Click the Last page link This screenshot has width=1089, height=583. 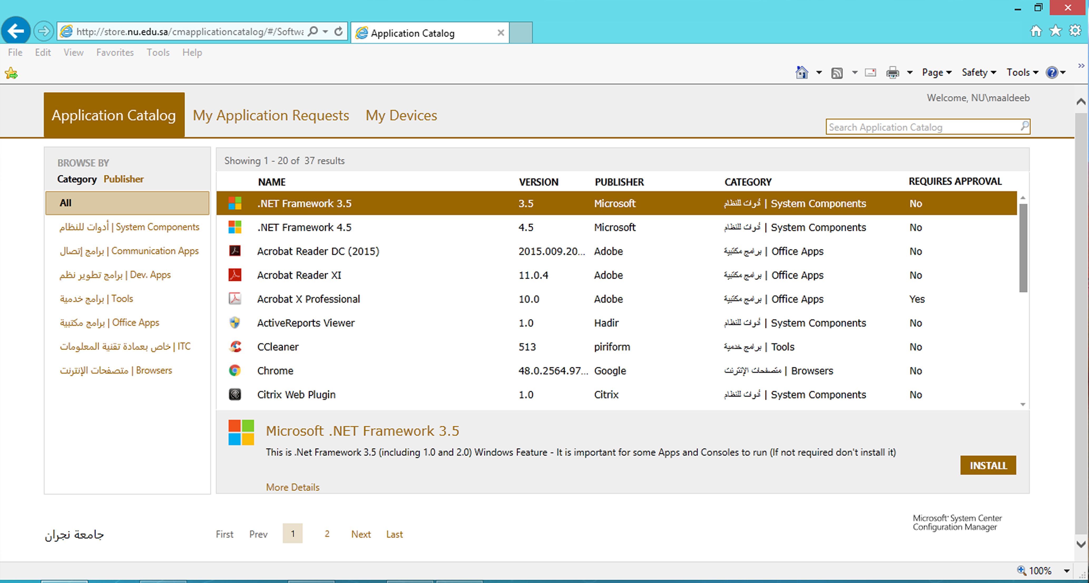tap(394, 534)
